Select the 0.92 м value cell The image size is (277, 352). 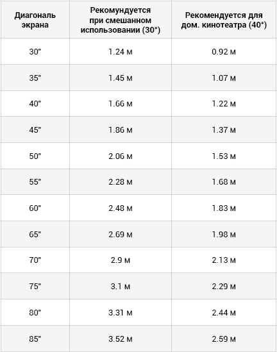[x=224, y=52]
